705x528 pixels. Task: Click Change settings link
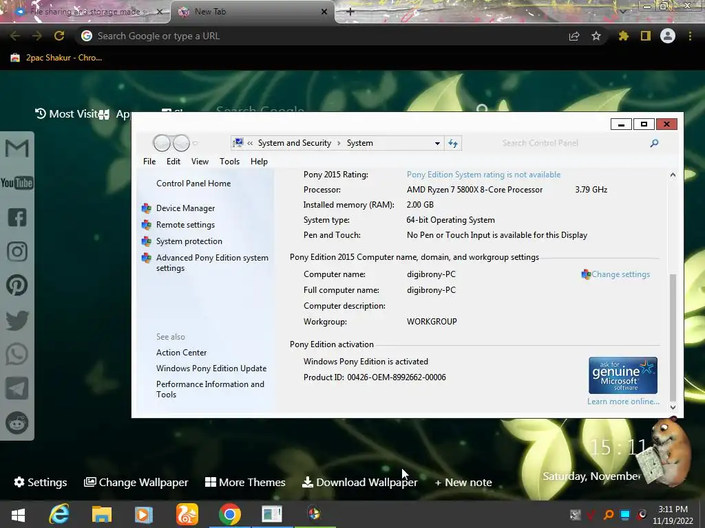pos(620,274)
